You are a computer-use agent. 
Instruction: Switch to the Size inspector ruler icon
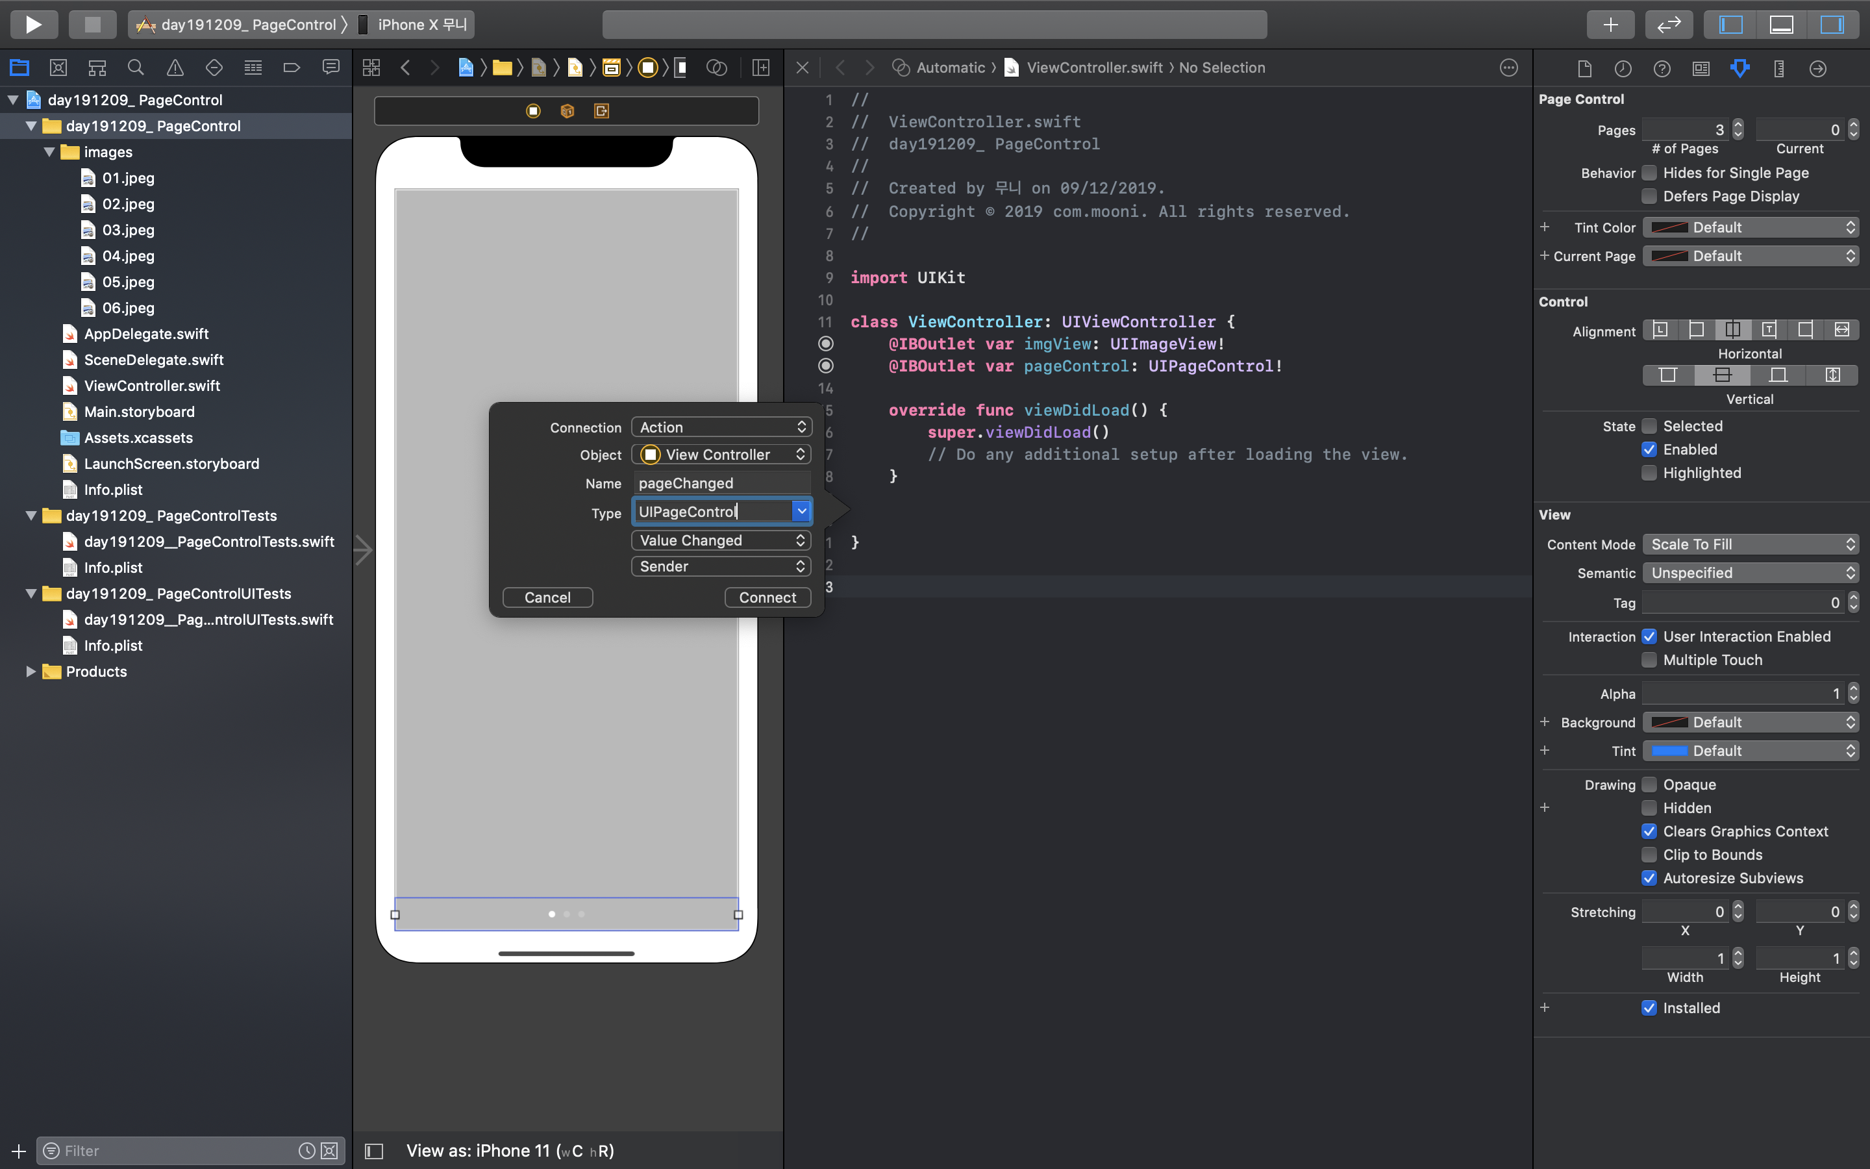1779,69
